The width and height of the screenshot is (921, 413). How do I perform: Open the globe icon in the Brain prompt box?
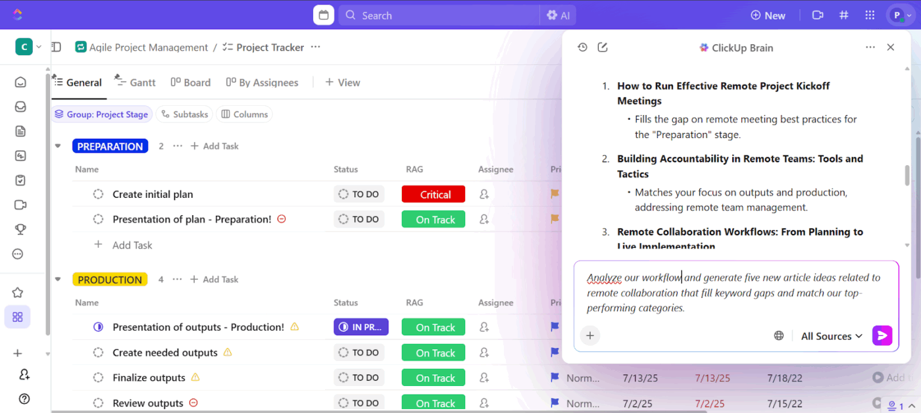pos(779,335)
